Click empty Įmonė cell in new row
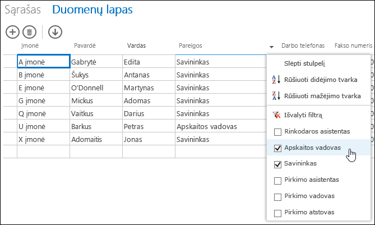The width and height of the screenshot is (375, 225). tap(44, 151)
